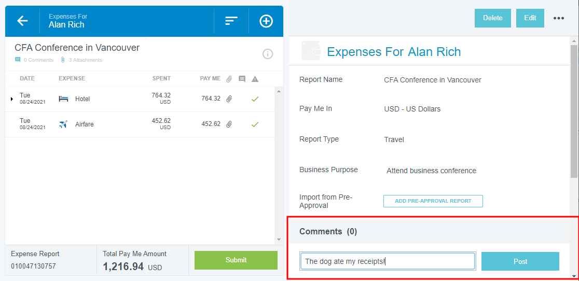
Task: Expand the Hotel expense row arrow
Action: (x=12, y=99)
